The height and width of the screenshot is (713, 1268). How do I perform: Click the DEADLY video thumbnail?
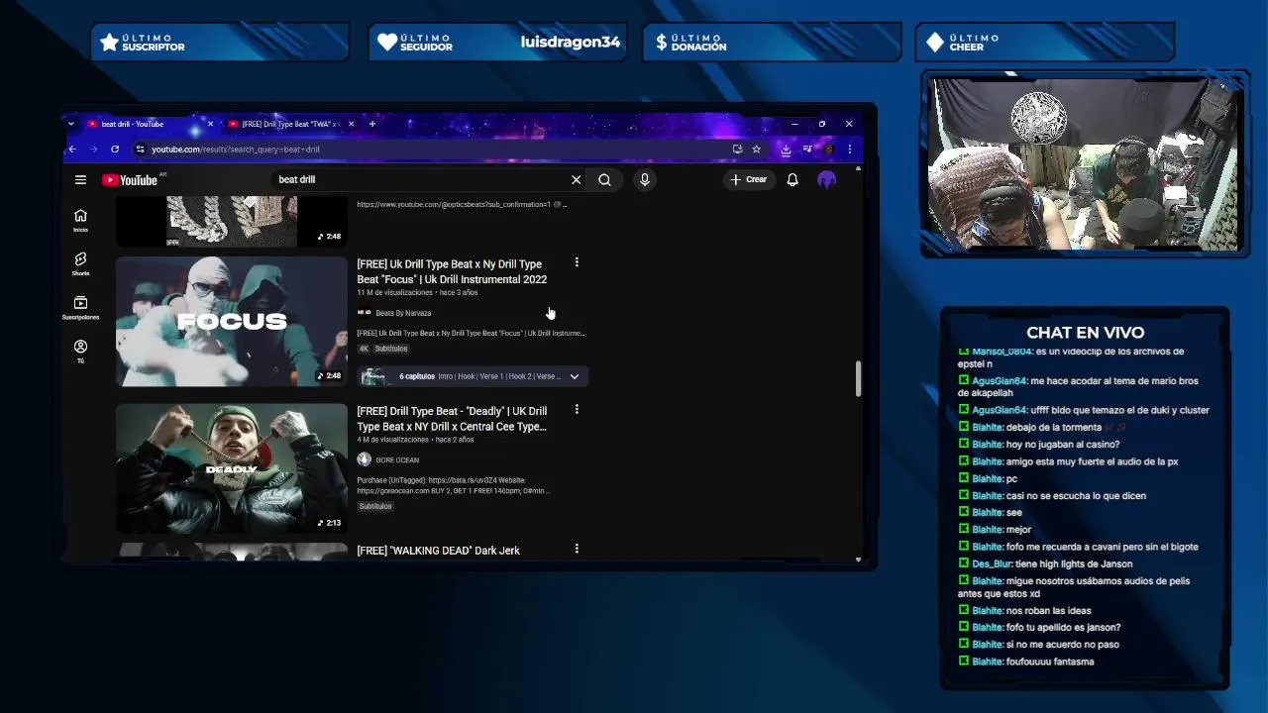pos(232,467)
